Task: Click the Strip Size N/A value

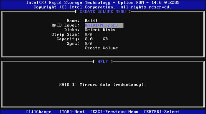Action: pos(89,34)
